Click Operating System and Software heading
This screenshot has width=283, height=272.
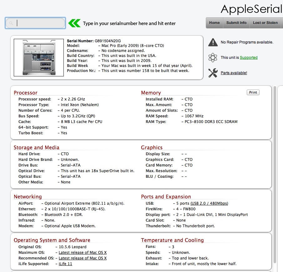coord(52,240)
